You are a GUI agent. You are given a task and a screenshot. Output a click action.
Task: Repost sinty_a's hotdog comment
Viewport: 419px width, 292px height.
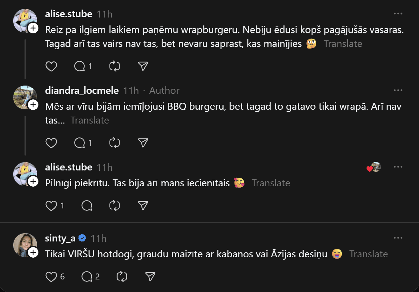click(x=122, y=276)
